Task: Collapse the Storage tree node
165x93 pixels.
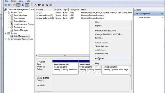Action: coord(6,33)
